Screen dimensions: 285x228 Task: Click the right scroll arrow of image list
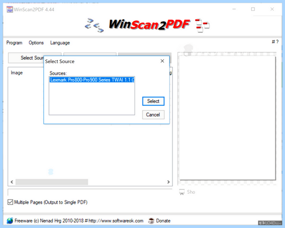tap(168, 182)
